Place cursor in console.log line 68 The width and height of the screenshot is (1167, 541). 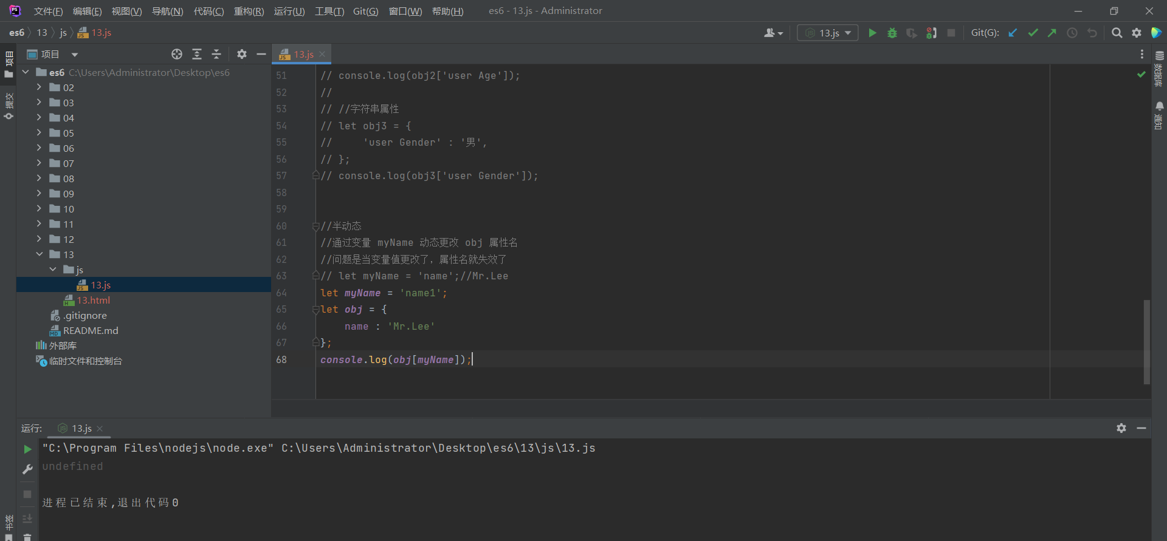click(x=395, y=359)
